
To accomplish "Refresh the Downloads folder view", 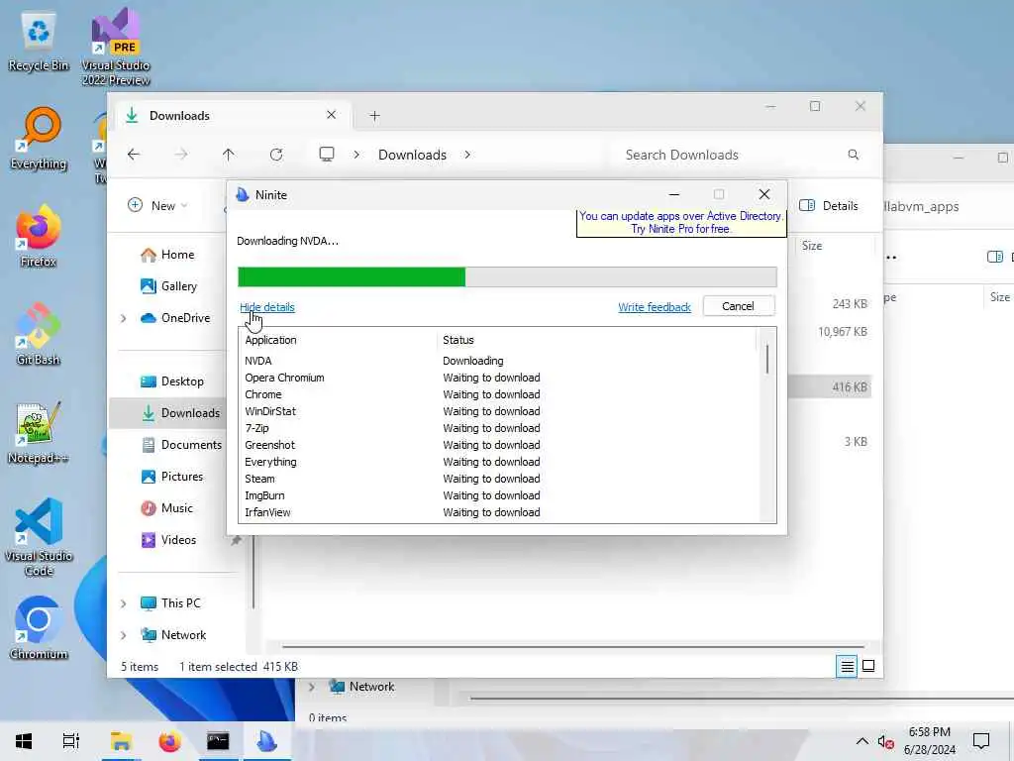I will 276,155.
